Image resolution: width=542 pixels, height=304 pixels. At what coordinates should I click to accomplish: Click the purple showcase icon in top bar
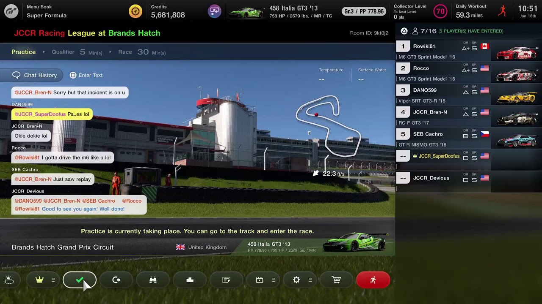(214, 11)
